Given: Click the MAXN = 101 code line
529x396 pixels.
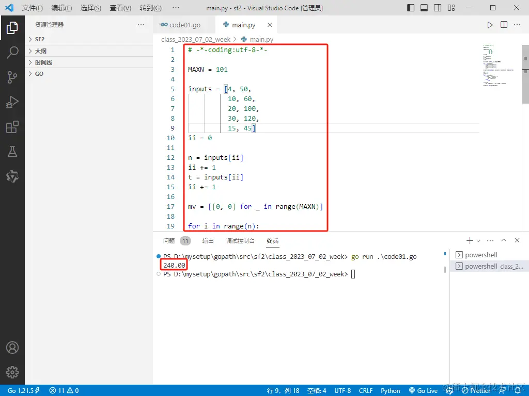Looking at the screenshot, I should click(208, 70).
